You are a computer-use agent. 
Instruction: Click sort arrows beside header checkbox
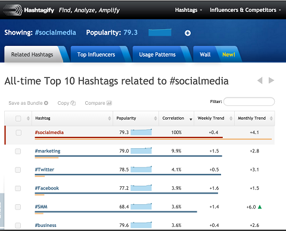28,118
